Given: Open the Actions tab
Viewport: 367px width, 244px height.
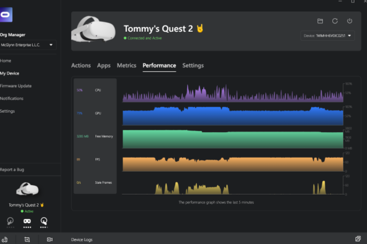Looking at the screenshot, I should [81, 65].
